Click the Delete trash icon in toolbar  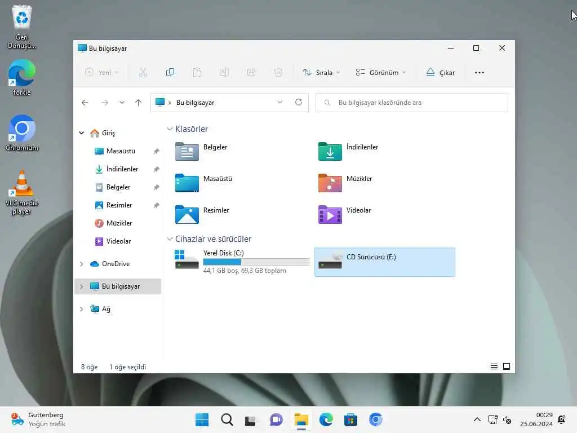278,73
